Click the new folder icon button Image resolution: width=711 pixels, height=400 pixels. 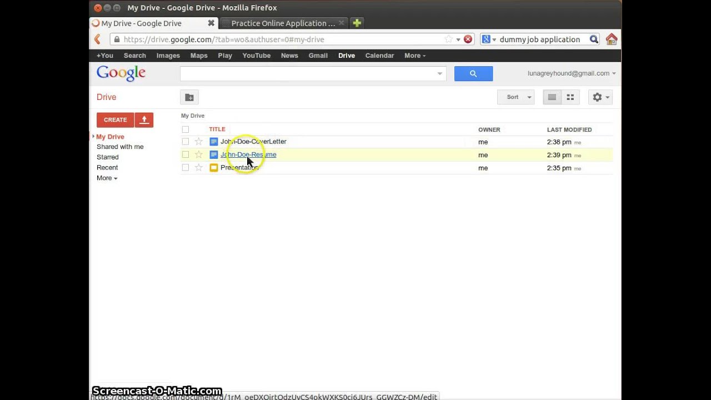(189, 97)
